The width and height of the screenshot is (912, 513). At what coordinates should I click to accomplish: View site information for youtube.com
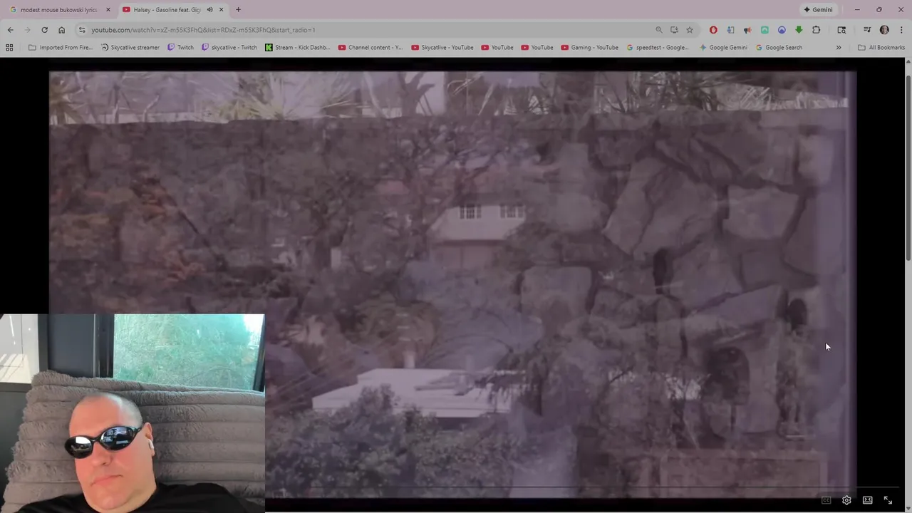point(82,30)
